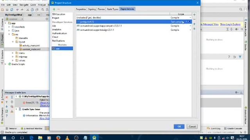Switch to the Build Types tab
The height and width of the screenshot is (140, 250).
tap(112, 9)
